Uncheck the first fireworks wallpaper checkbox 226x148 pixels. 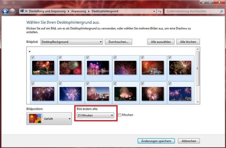(x=33, y=58)
